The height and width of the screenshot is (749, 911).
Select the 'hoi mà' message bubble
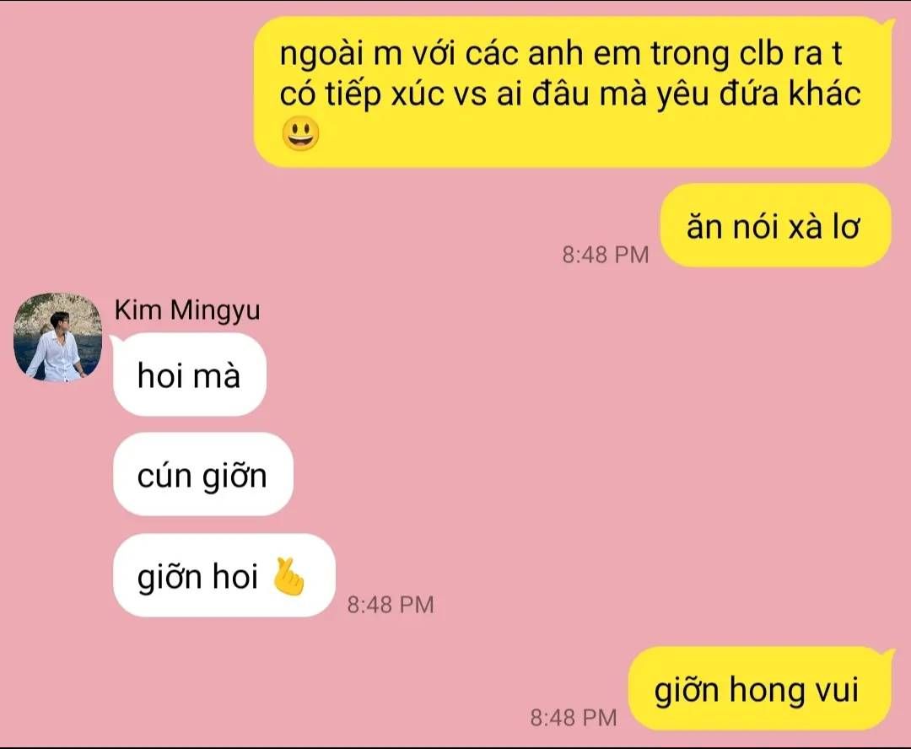point(190,374)
